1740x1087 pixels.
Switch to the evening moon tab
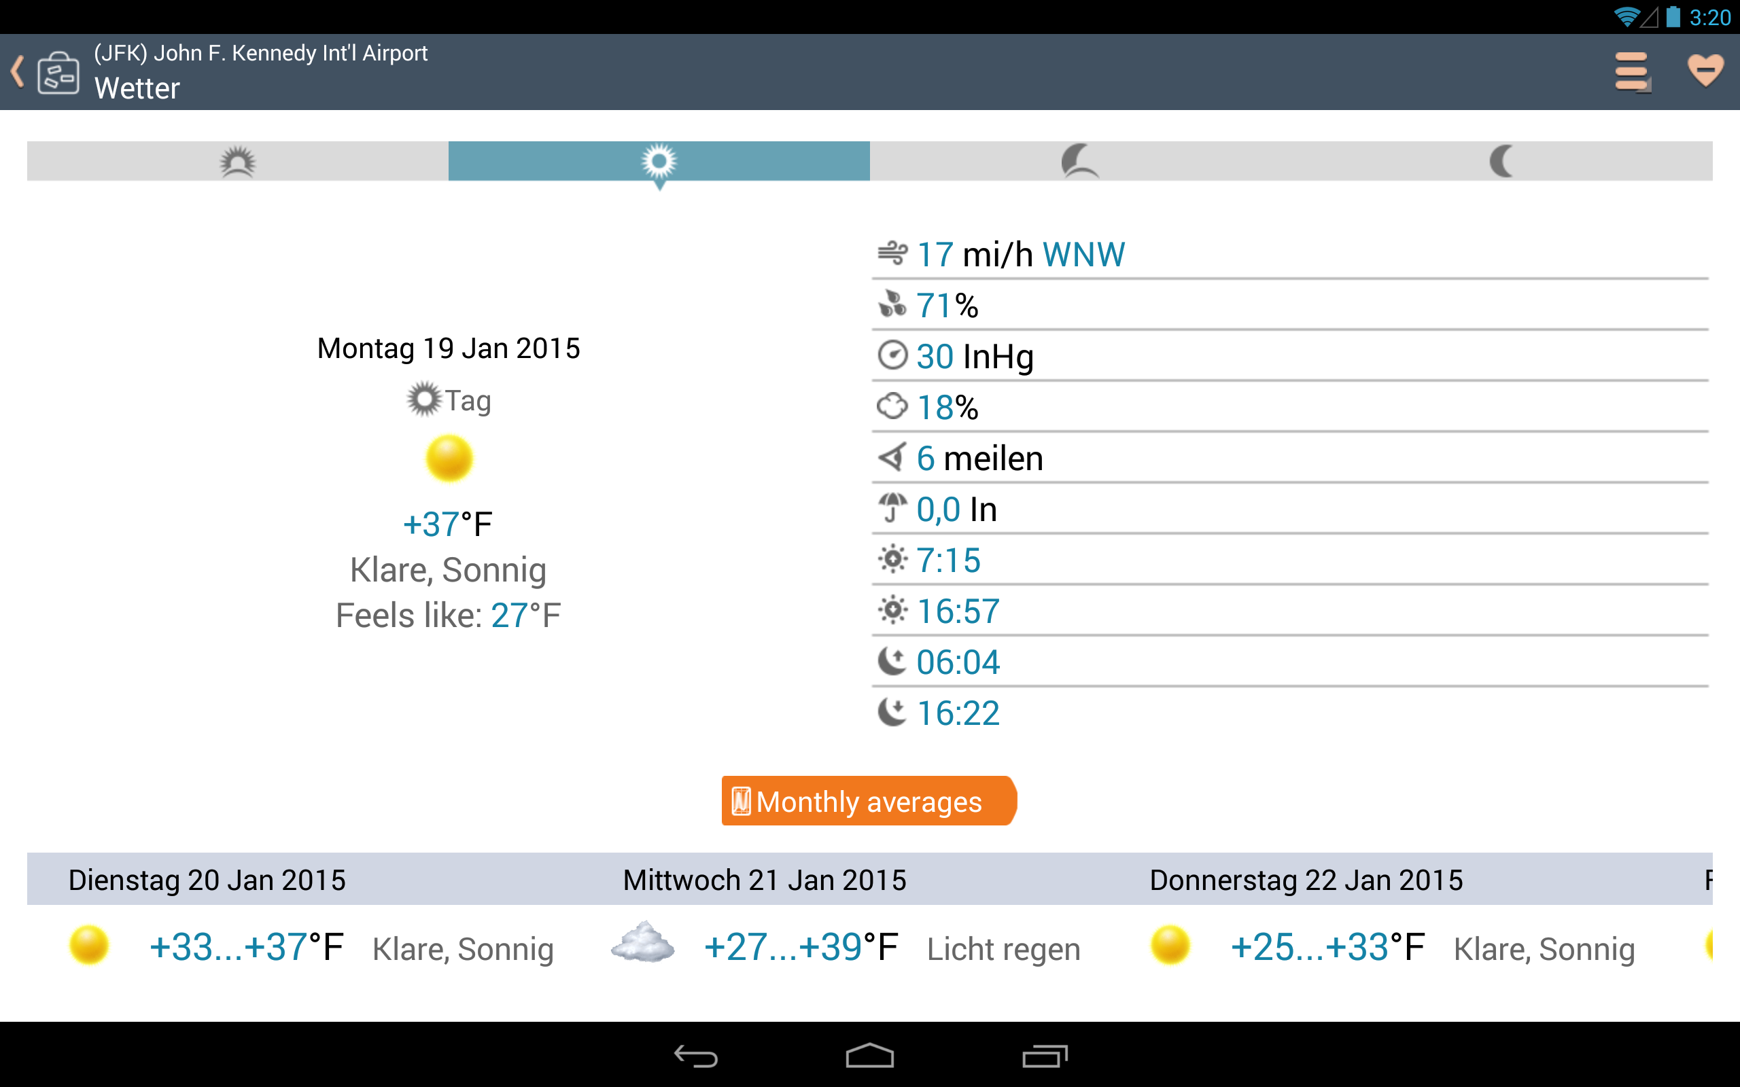(1080, 161)
